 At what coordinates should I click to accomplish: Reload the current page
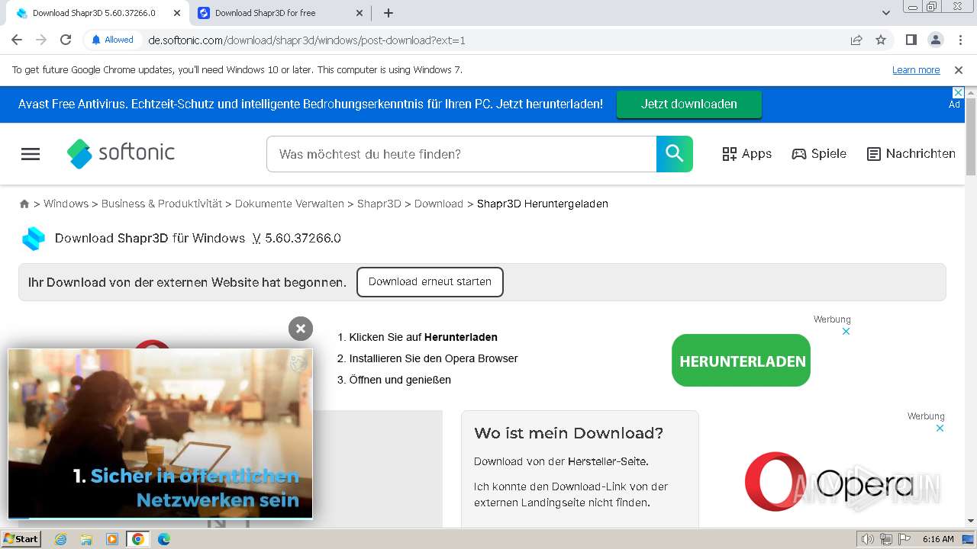pyautogui.click(x=66, y=40)
